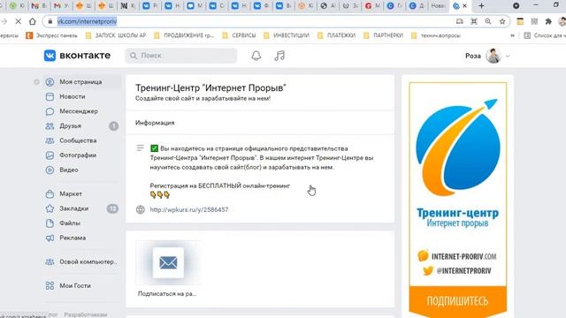This screenshot has width=566, height=318.
Task: Click the Видео play icon in sidebar
Action: pos(50,170)
